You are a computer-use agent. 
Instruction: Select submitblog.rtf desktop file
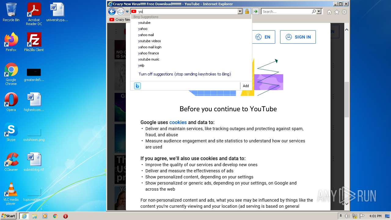pos(34,162)
